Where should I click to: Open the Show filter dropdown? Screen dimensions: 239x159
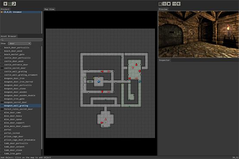point(19,44)
